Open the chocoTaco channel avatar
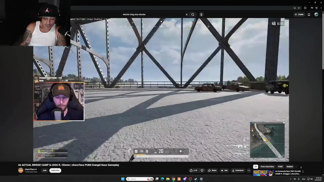 (21, 170)
